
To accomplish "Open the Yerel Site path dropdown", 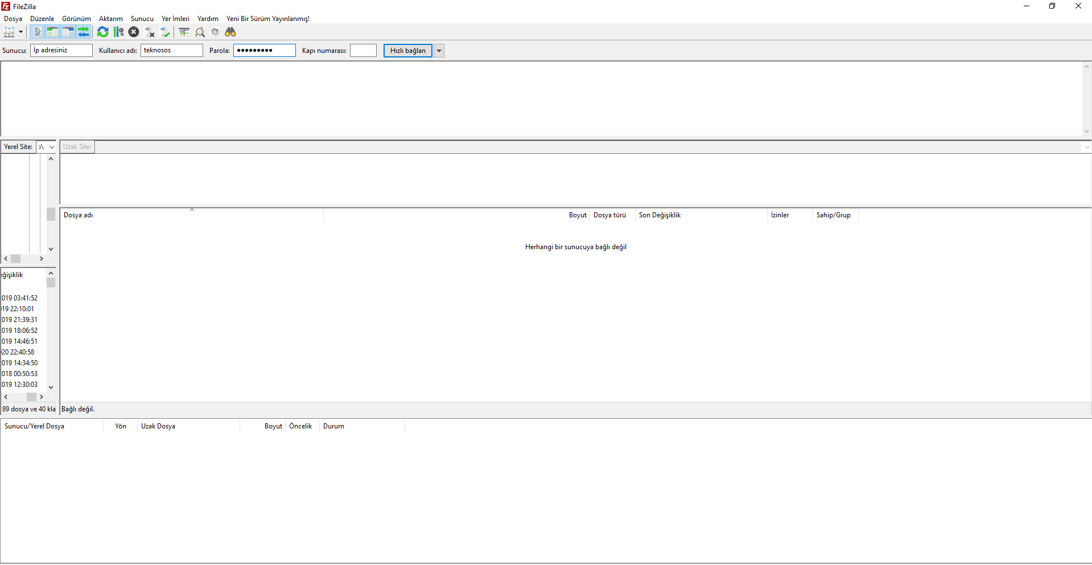I will pyautogui.click(x=52, y=147).
